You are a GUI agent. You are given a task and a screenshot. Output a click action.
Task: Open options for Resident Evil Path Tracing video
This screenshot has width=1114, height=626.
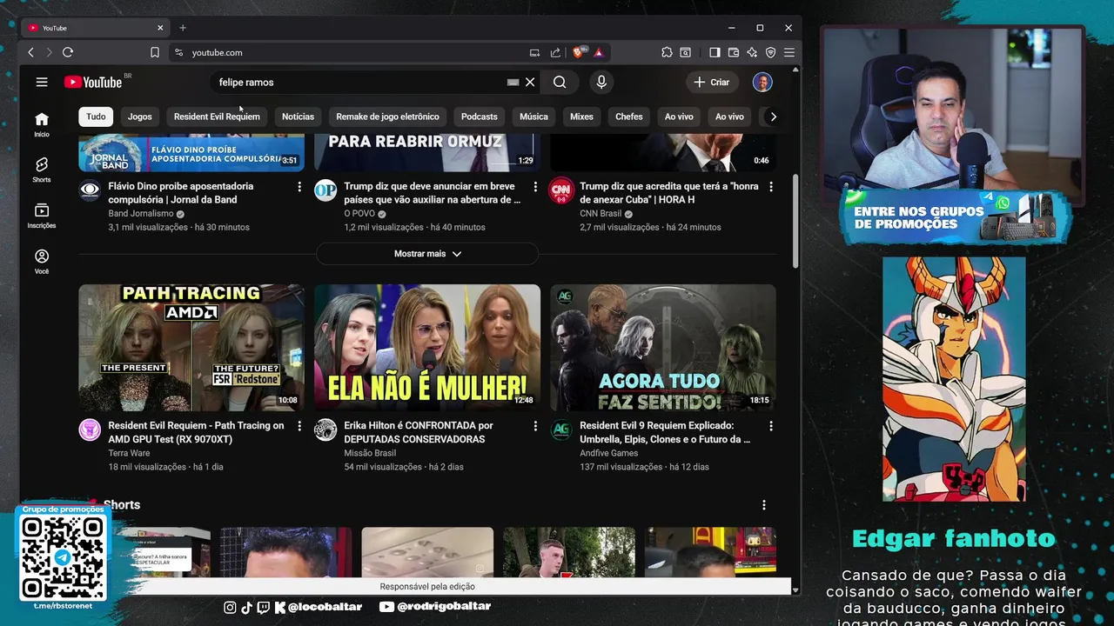click(299, 426)
